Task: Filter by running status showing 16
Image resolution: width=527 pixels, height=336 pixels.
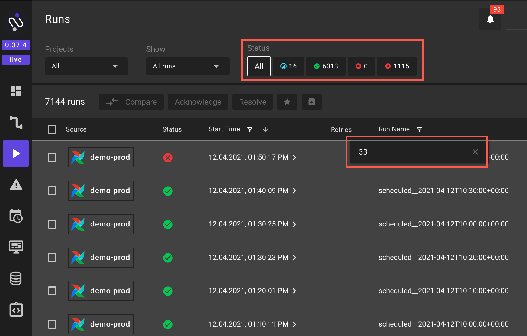Action: (289, 66)
